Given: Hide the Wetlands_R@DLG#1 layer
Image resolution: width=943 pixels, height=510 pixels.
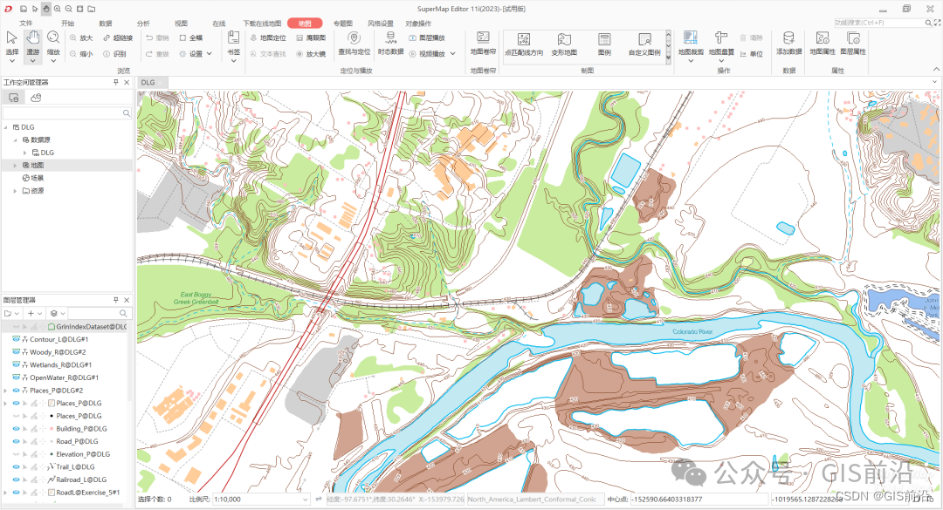Looking at the screenshot, I should [x=17, y=364].
